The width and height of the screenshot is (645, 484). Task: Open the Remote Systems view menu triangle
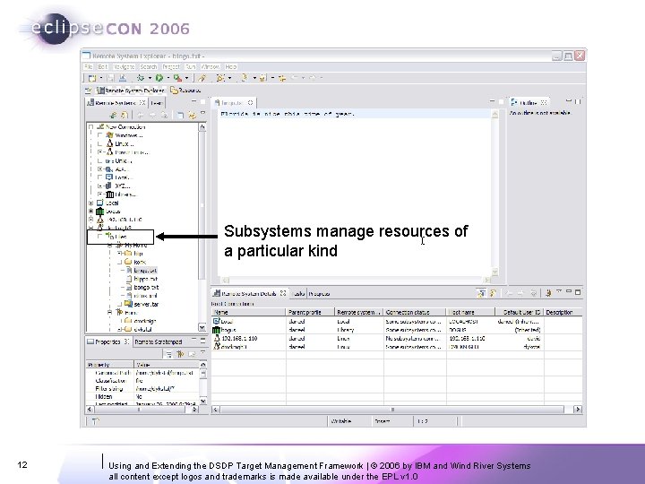click(x=202, y=113)
